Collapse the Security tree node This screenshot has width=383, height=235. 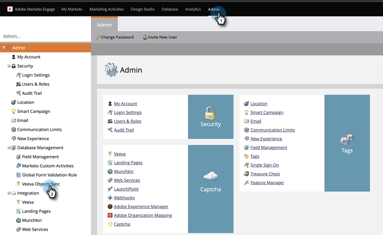point(9,66)
